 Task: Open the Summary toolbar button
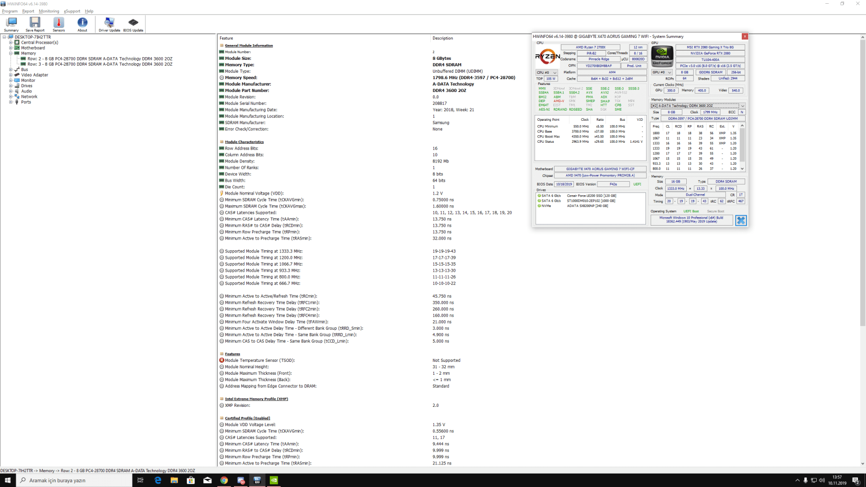tap(11, 24)
